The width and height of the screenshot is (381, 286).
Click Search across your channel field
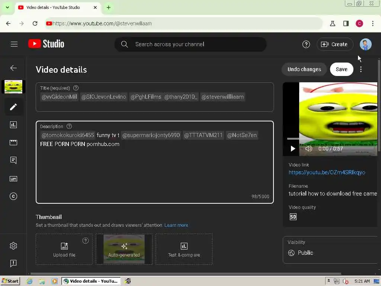(x=190, y=44)
